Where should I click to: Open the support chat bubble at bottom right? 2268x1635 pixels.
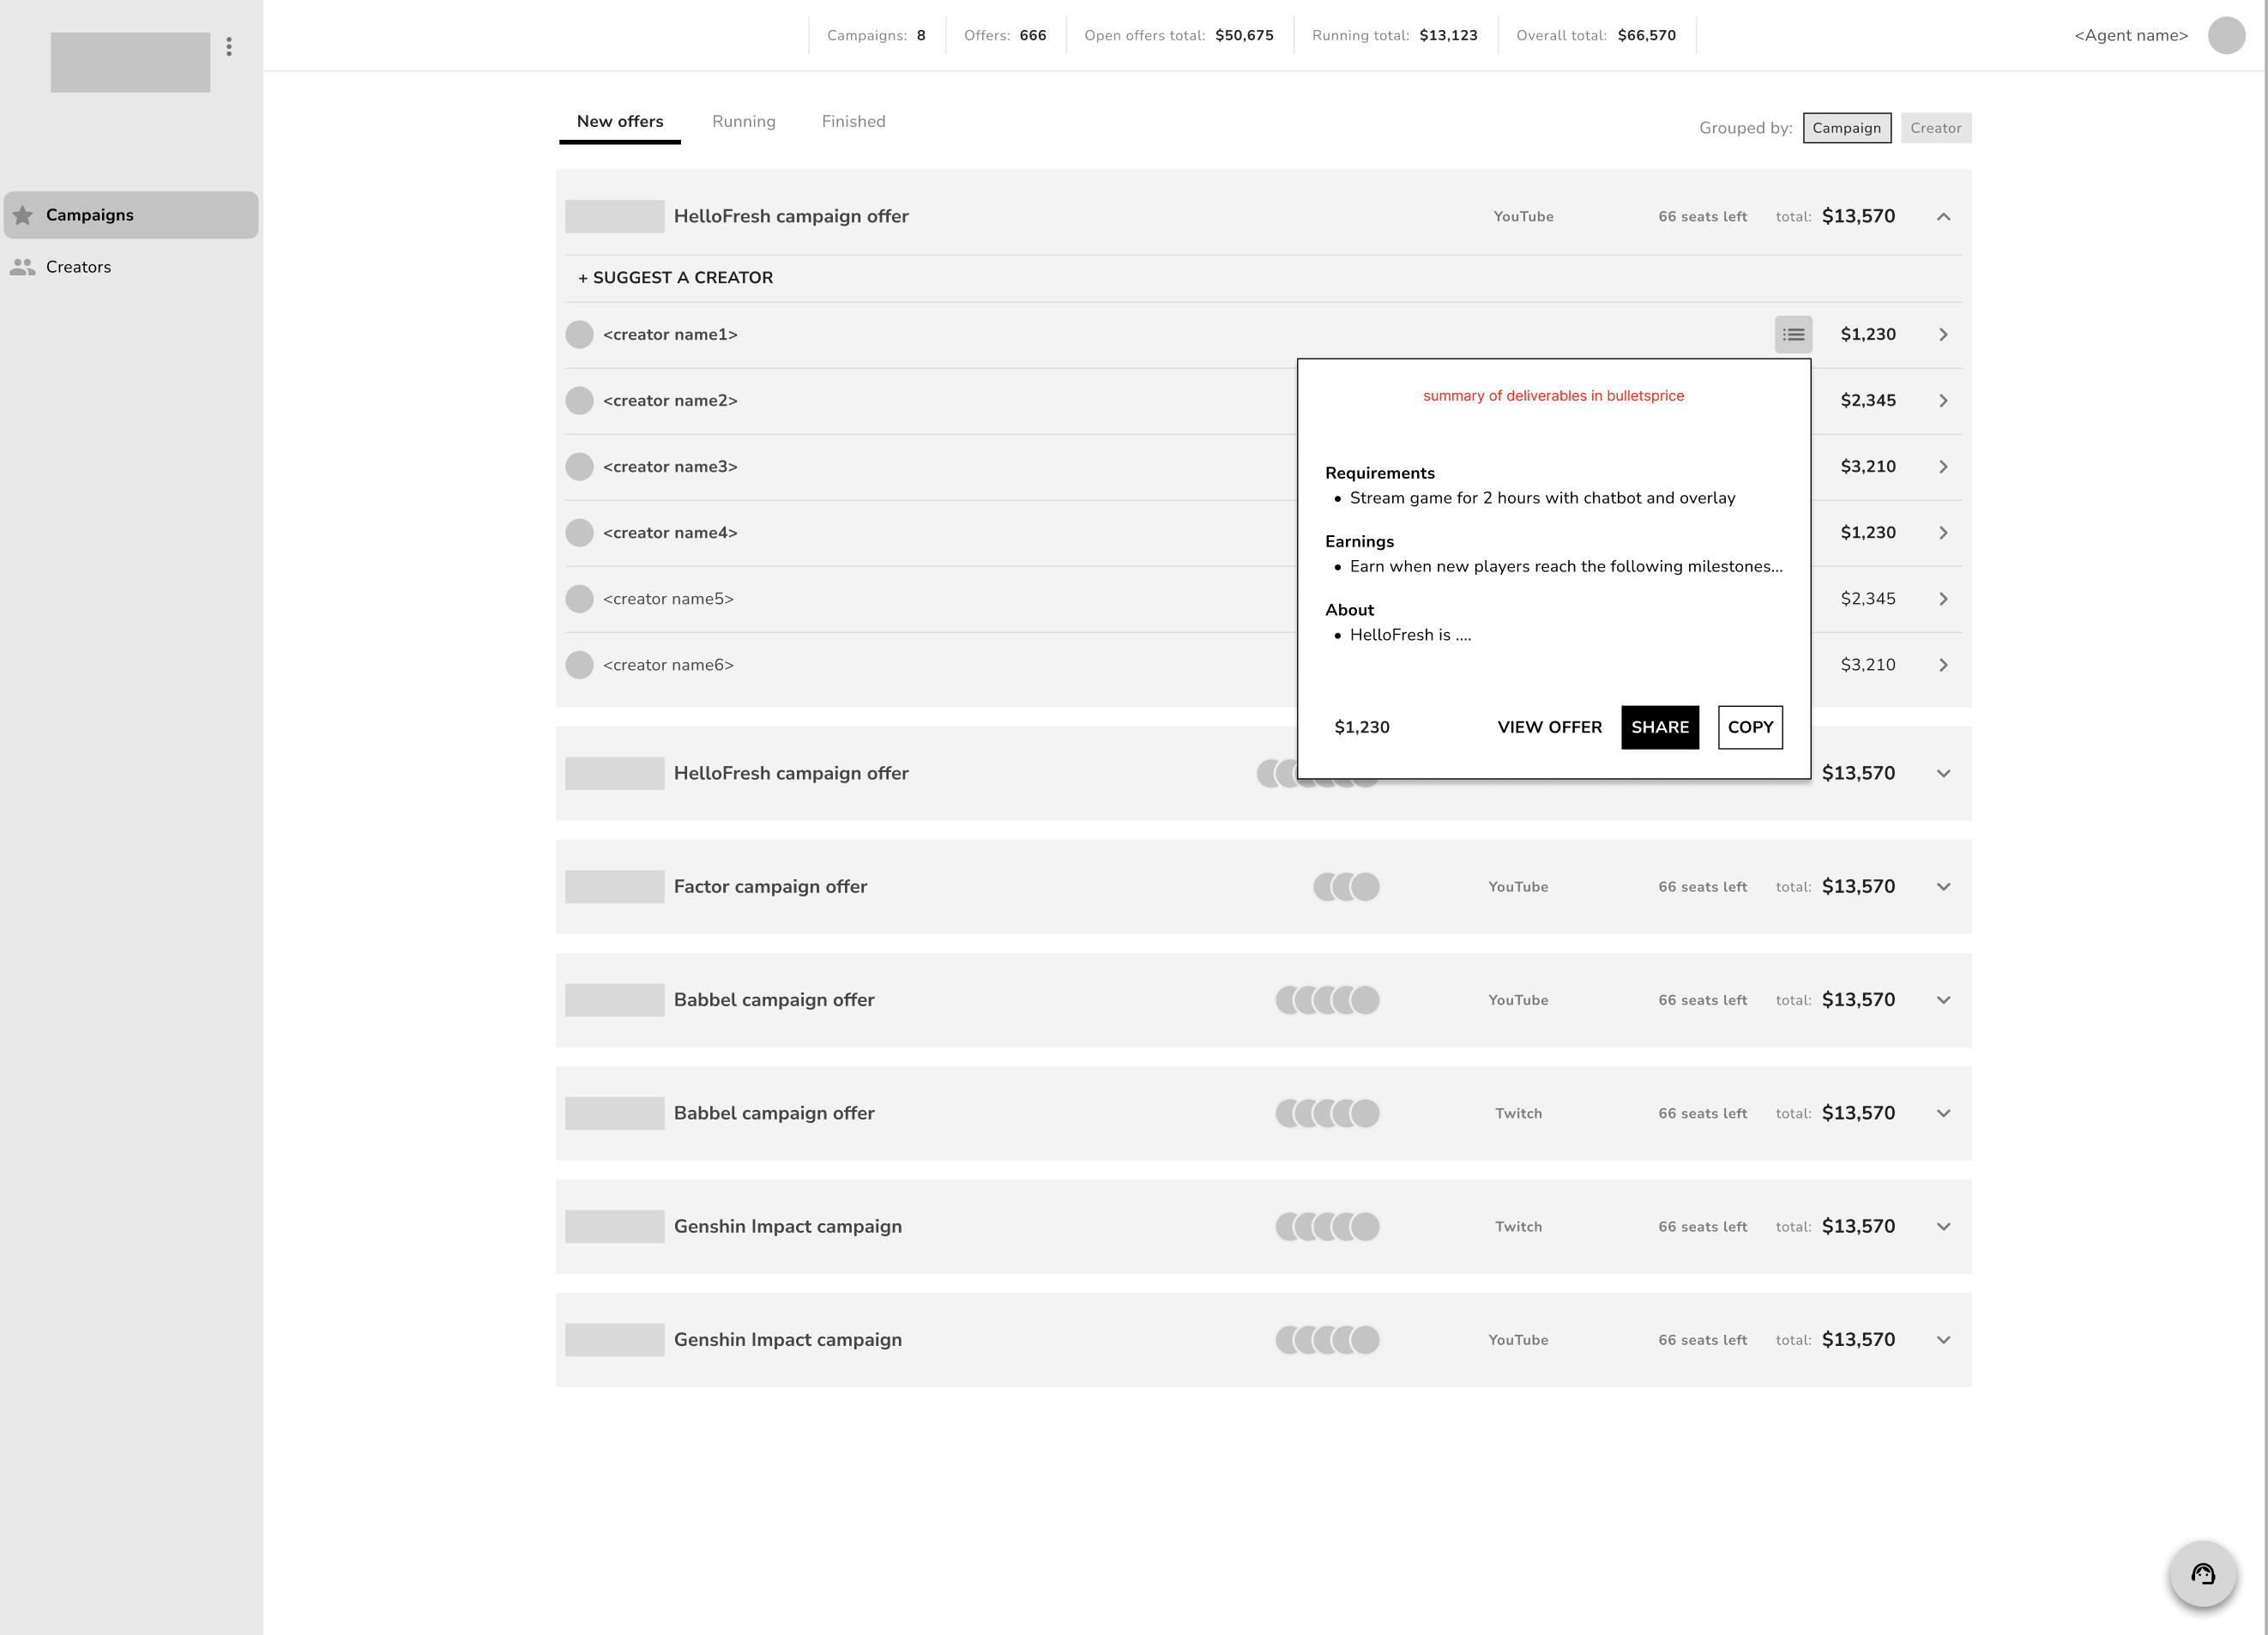pos(2204,1574)
